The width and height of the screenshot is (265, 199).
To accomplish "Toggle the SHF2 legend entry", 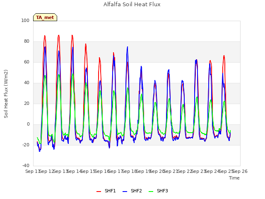I will coord(132,191).
